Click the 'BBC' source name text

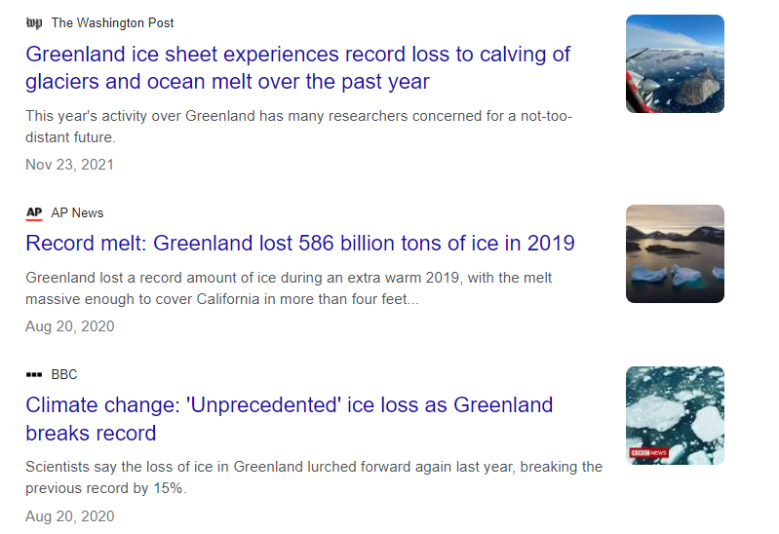tap(64, 374)
